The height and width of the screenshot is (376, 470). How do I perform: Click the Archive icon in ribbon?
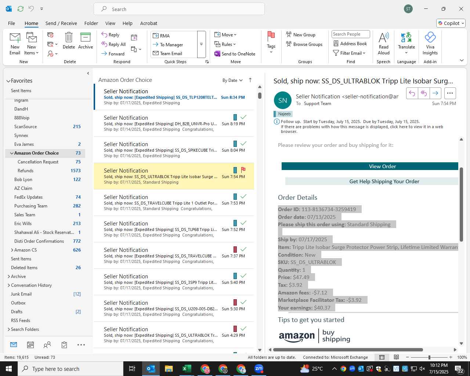click(86, 37)
